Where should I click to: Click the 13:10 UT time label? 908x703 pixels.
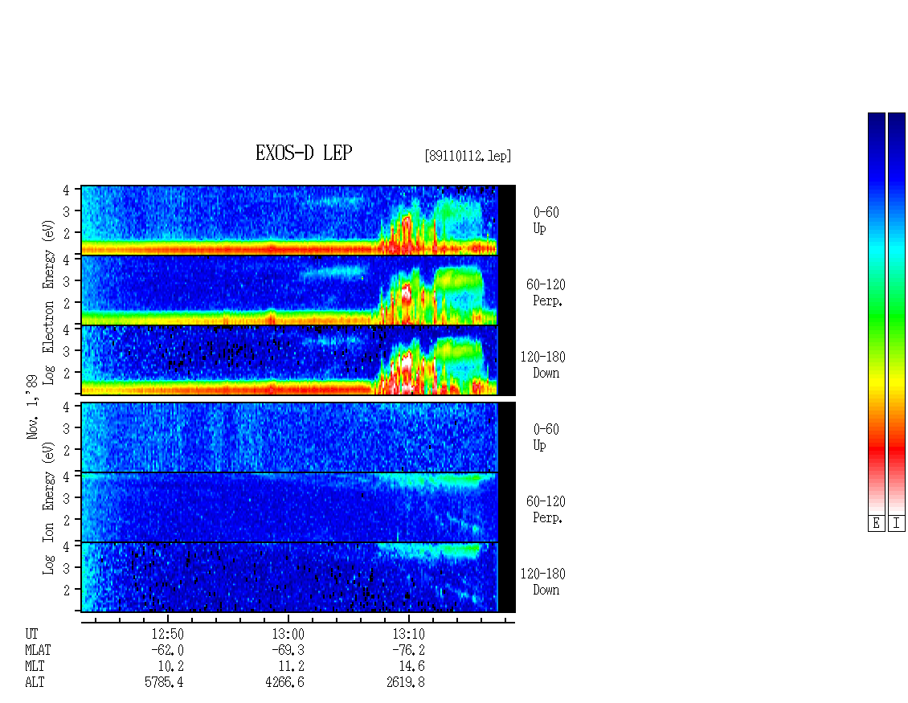point(408,634)
